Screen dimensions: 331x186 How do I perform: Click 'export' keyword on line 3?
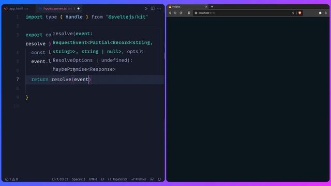point(34,35)
